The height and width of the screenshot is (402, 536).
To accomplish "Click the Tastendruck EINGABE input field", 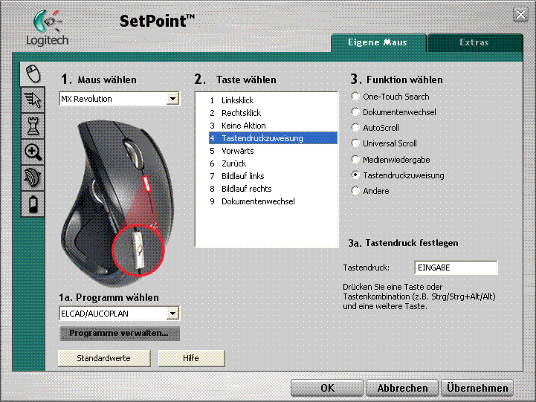I will coord(456,268).
